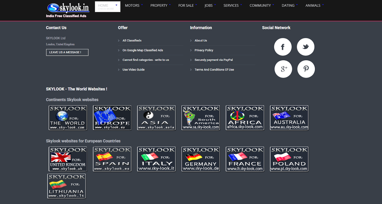Open the Skylook for The World banner
382x204 pixels.
[x=68, y=118]
